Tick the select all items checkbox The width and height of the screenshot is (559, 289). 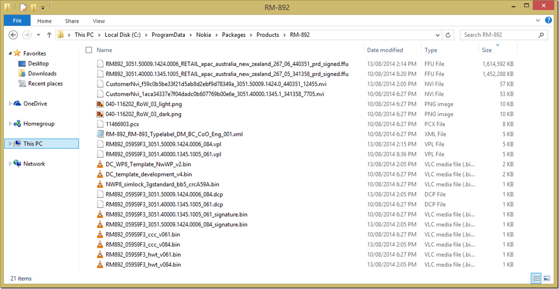89,50
